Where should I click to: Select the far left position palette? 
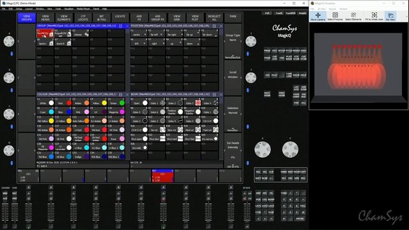coord(157,33)
